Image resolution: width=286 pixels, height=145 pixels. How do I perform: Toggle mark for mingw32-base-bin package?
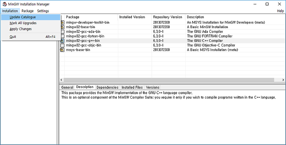tap(62, 27)
